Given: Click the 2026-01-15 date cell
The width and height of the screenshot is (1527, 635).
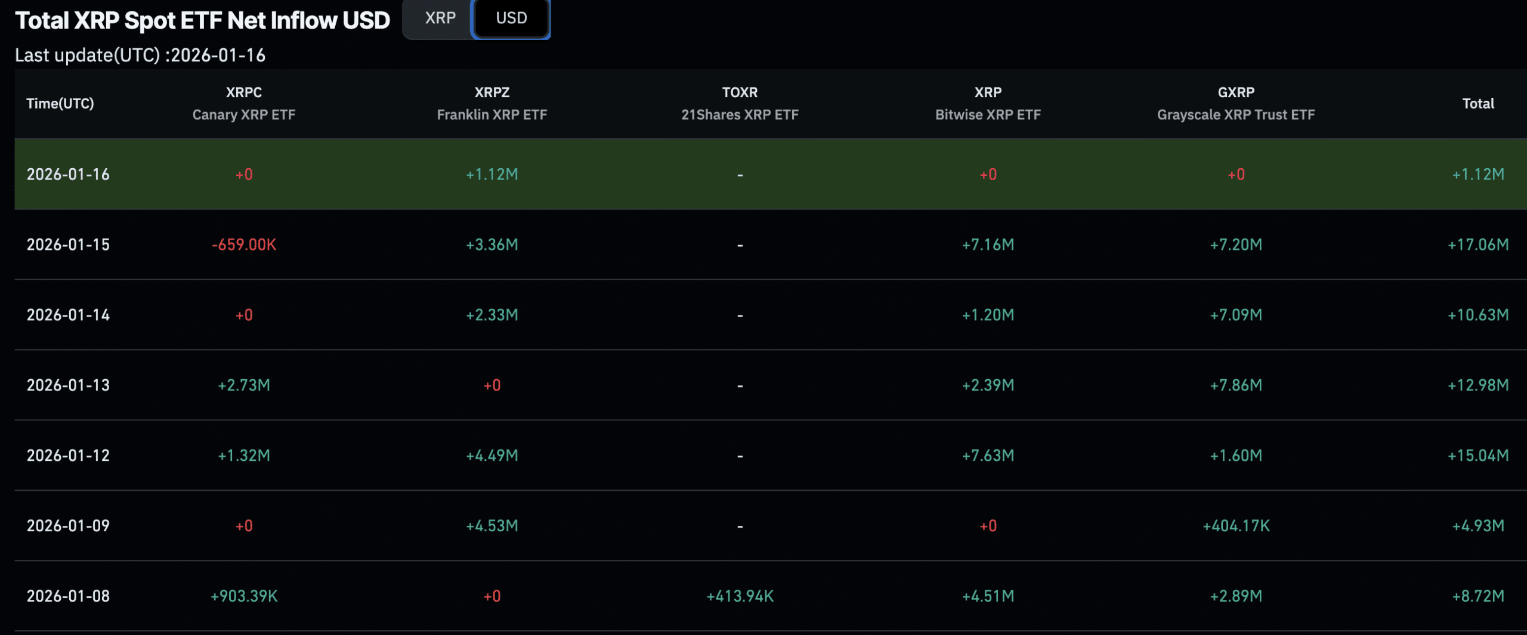Looking at the screenshot, I should click(68, 244).
